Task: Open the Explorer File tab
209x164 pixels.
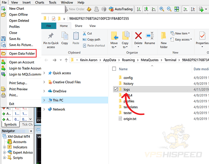Action: point(49,26)
